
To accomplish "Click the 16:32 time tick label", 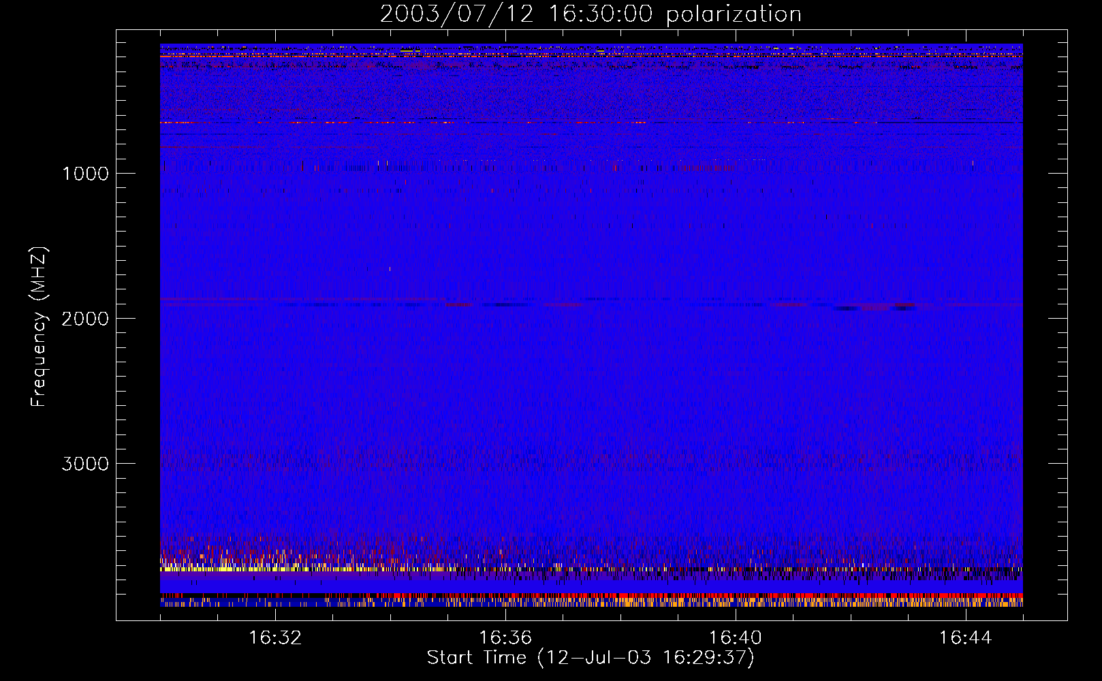I will point(275,638).
